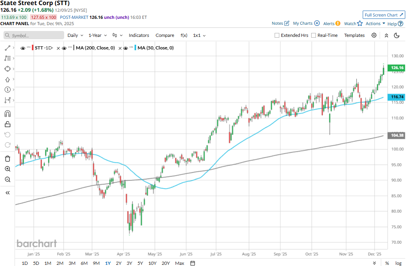
Task: Click the Symbol search field
Action: pos(34,35)
